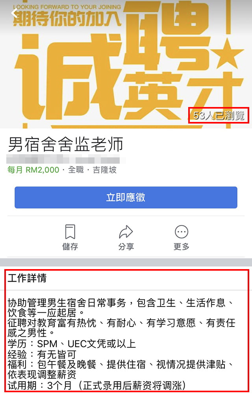
Task: Click the 全職 job type label
Action: (76, 170)
